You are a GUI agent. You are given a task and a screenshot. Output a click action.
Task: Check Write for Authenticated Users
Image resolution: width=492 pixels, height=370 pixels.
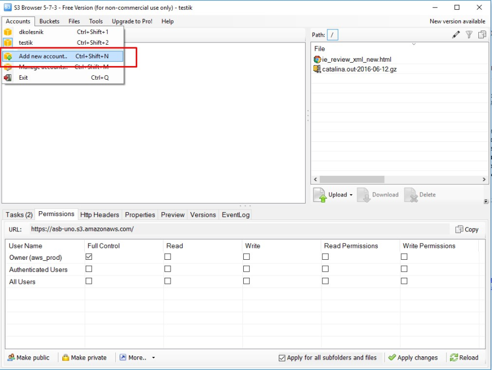pos(247,269)
